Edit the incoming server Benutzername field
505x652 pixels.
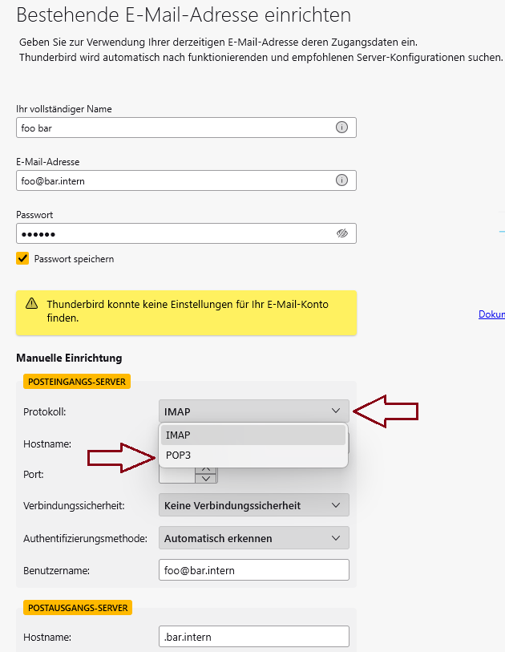[x=254, y=570]
